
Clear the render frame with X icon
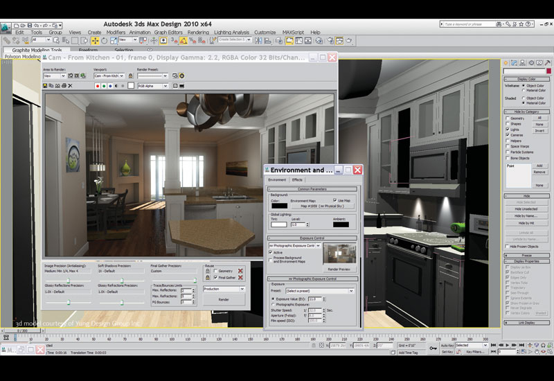(x=71, y=85)
